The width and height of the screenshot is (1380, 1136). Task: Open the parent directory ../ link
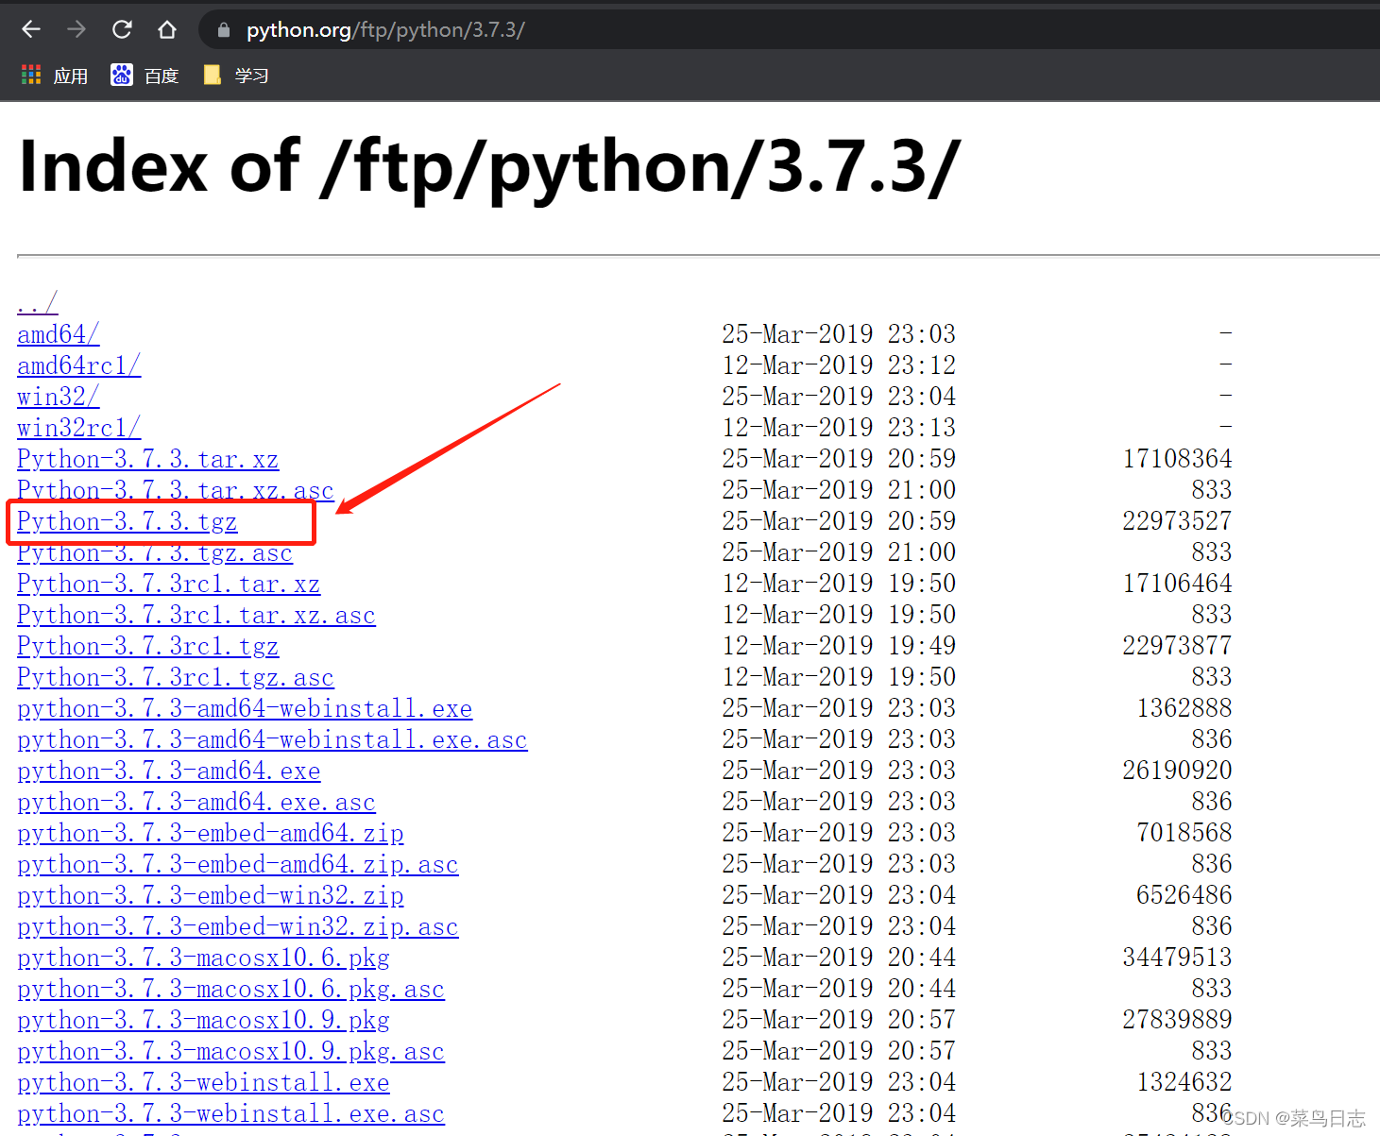tap(38, 303)
